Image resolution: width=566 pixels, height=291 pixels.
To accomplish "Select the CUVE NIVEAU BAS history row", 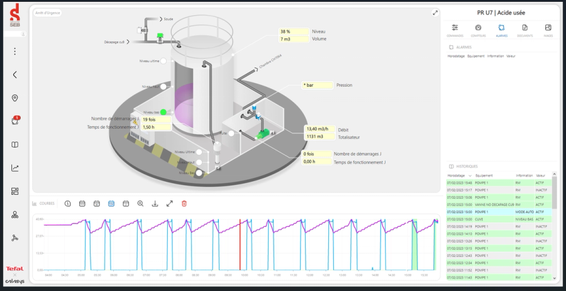I will pyautogui.click(x=499, y=219).
